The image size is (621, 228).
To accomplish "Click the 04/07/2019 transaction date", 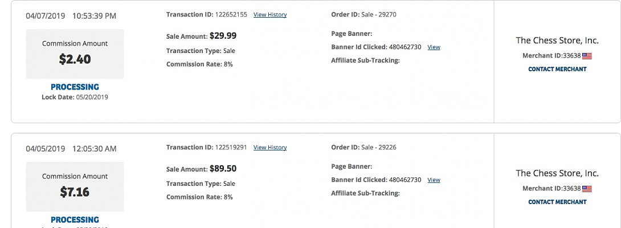I will click(46, 16).
